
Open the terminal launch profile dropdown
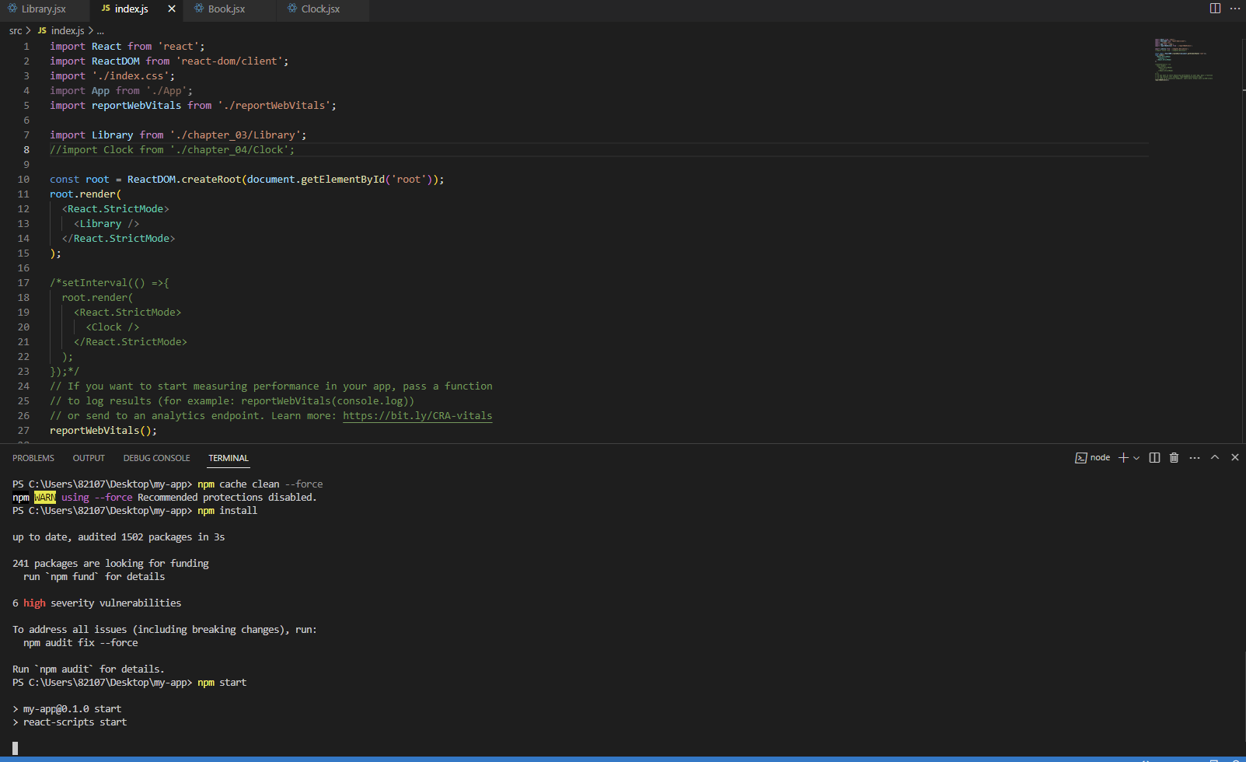pyautogui.click(x=1136, y=458)
